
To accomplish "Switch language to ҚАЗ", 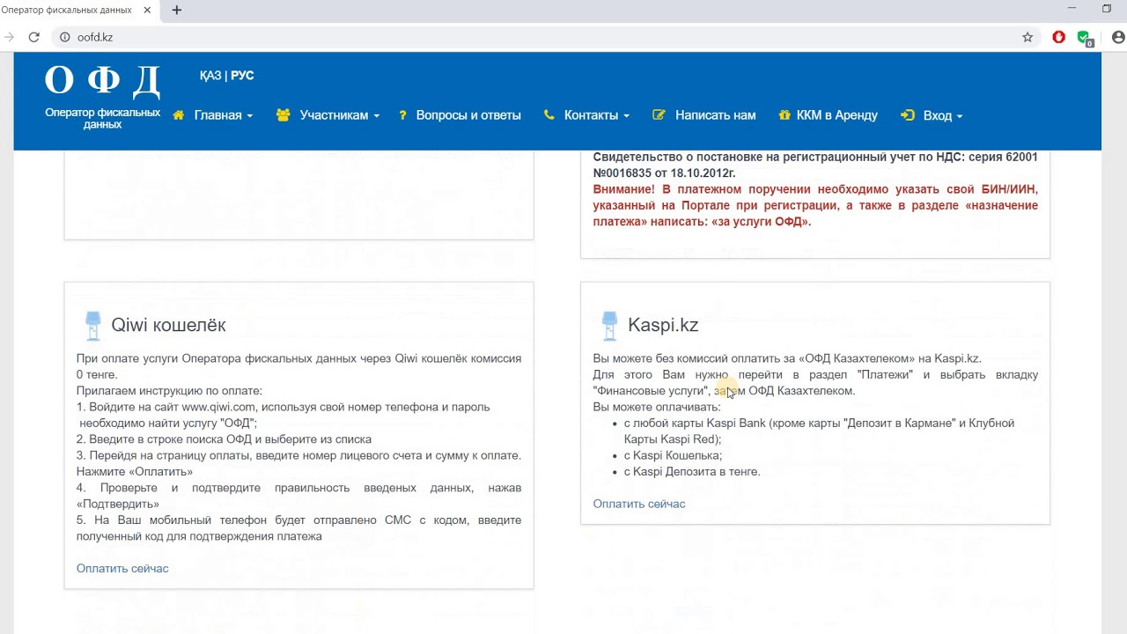I will [210, 76].
